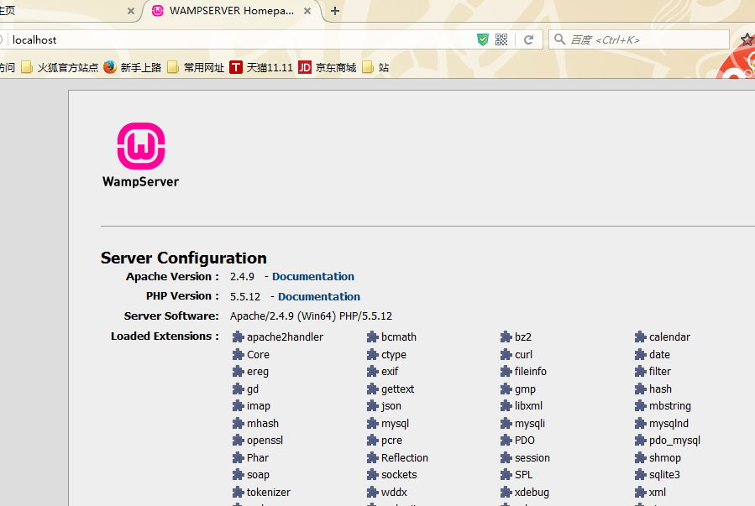Select the 'mysqlnd' extension text

(668, 424)
